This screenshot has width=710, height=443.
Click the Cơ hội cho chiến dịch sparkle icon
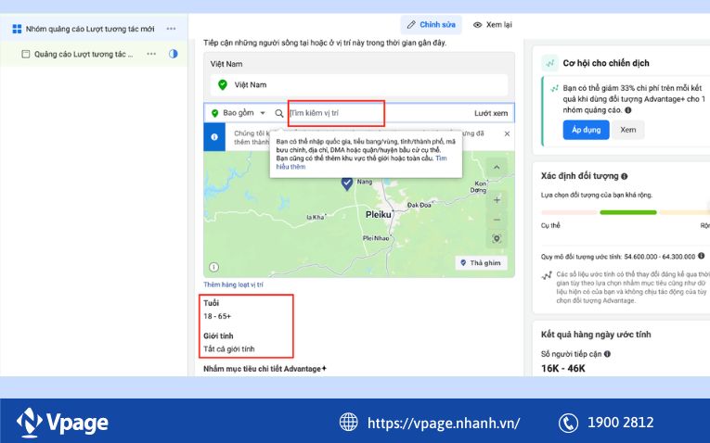pyautogui.click(x=549, y=63)
